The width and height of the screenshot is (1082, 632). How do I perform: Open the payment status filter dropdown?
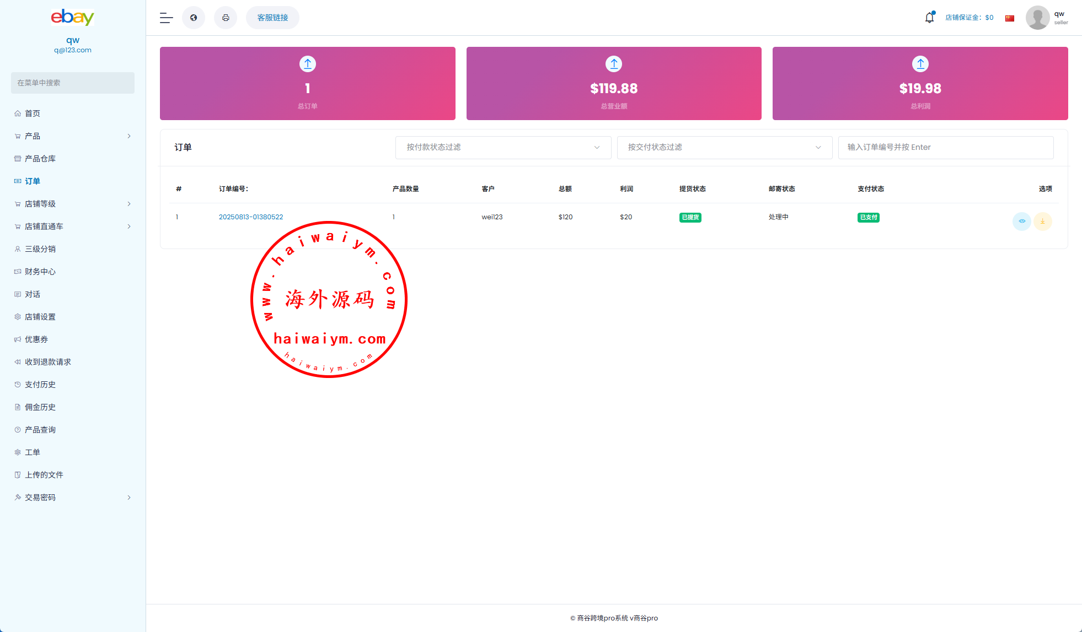pyautogui.click(x=503, y=147)
